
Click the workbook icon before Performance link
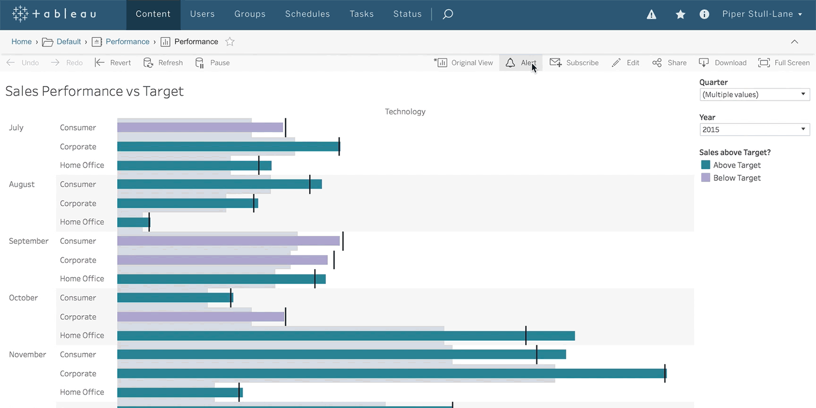tap(97, 42)
